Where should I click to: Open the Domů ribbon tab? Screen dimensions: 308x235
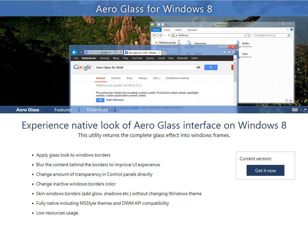[x=167, y=30]
